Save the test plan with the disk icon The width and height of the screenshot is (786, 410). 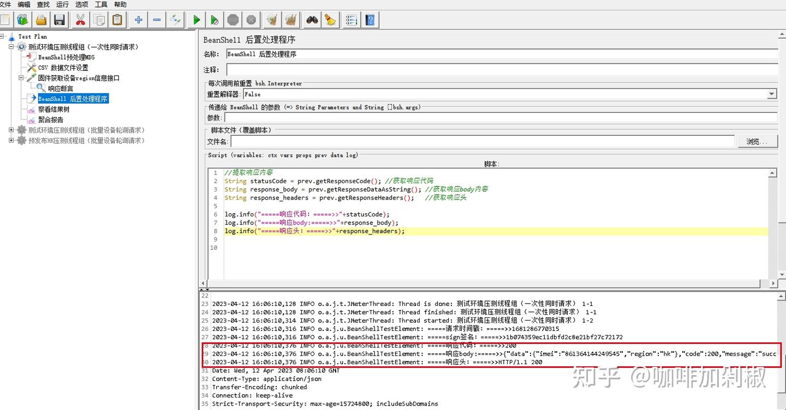pyautogui.click(x=59, y=19)
